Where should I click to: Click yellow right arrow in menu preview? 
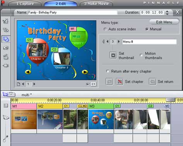pos(85,72)
